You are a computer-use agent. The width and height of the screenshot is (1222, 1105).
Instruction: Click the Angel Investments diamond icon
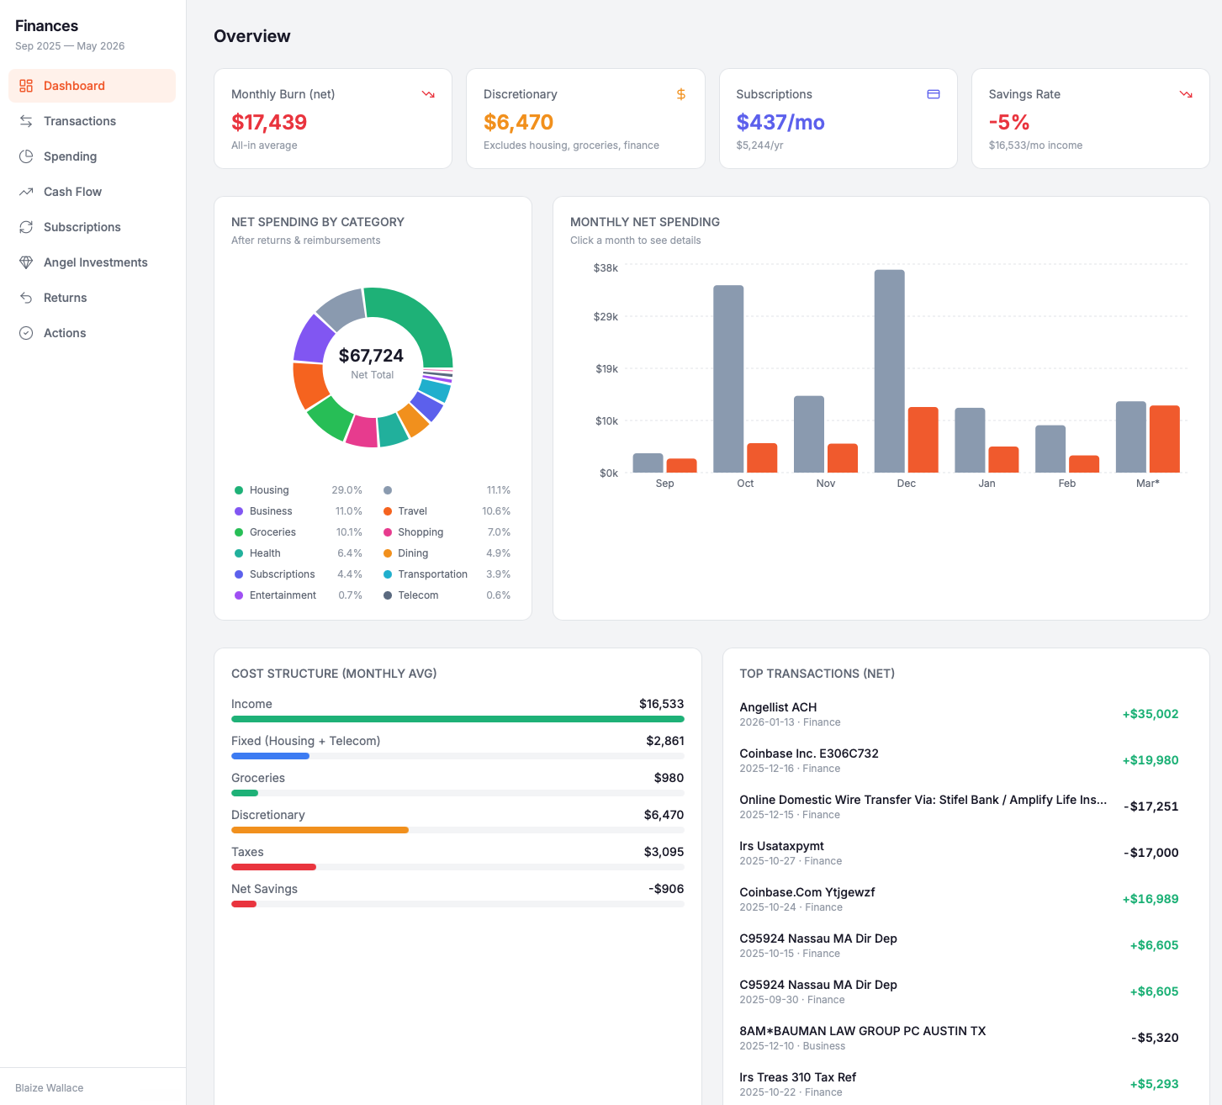26,262
